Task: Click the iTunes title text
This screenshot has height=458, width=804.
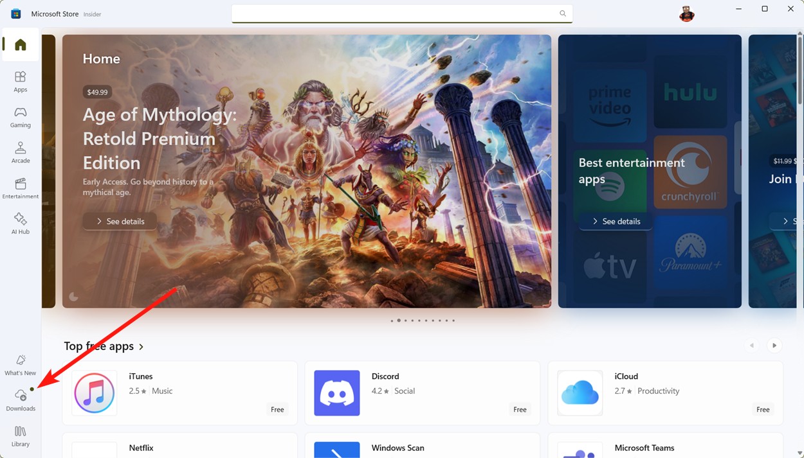Action: (x=140, y=376)
